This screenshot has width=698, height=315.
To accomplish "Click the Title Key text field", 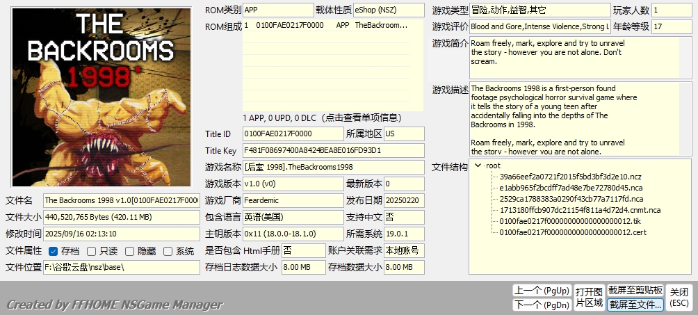I will tap(332, 150).
